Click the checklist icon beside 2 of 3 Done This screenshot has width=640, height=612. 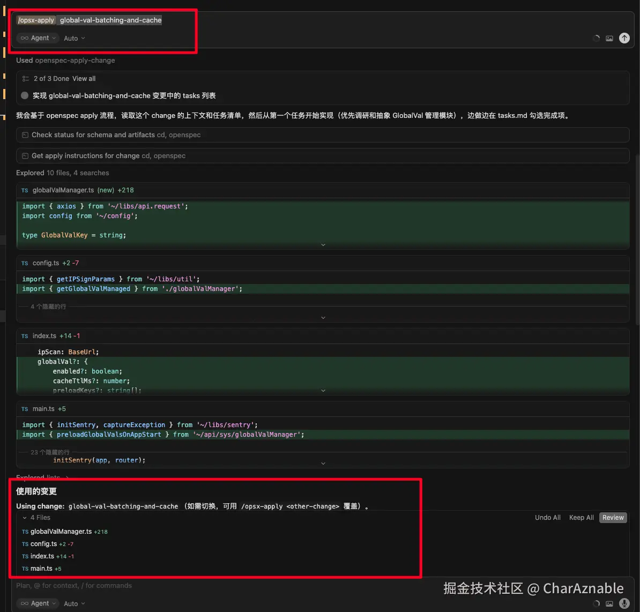click(x=25, y=78)
